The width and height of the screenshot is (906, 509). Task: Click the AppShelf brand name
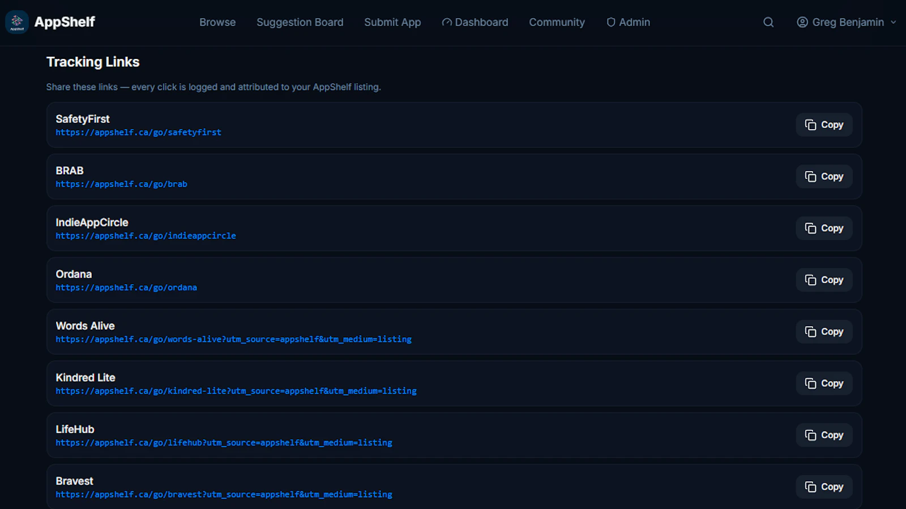pyautogui.click(x=65, y=22)
